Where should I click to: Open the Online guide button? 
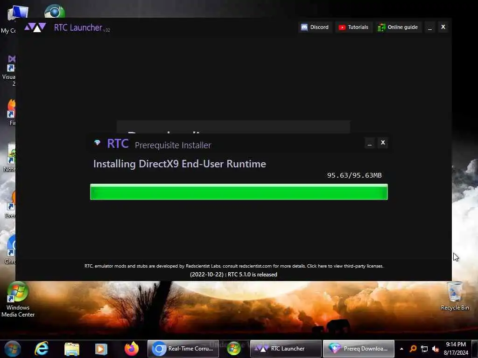coord(398,27)
